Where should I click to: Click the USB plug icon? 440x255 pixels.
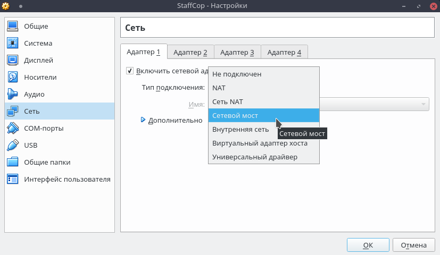pyautogui.click(x=13, y=145)
